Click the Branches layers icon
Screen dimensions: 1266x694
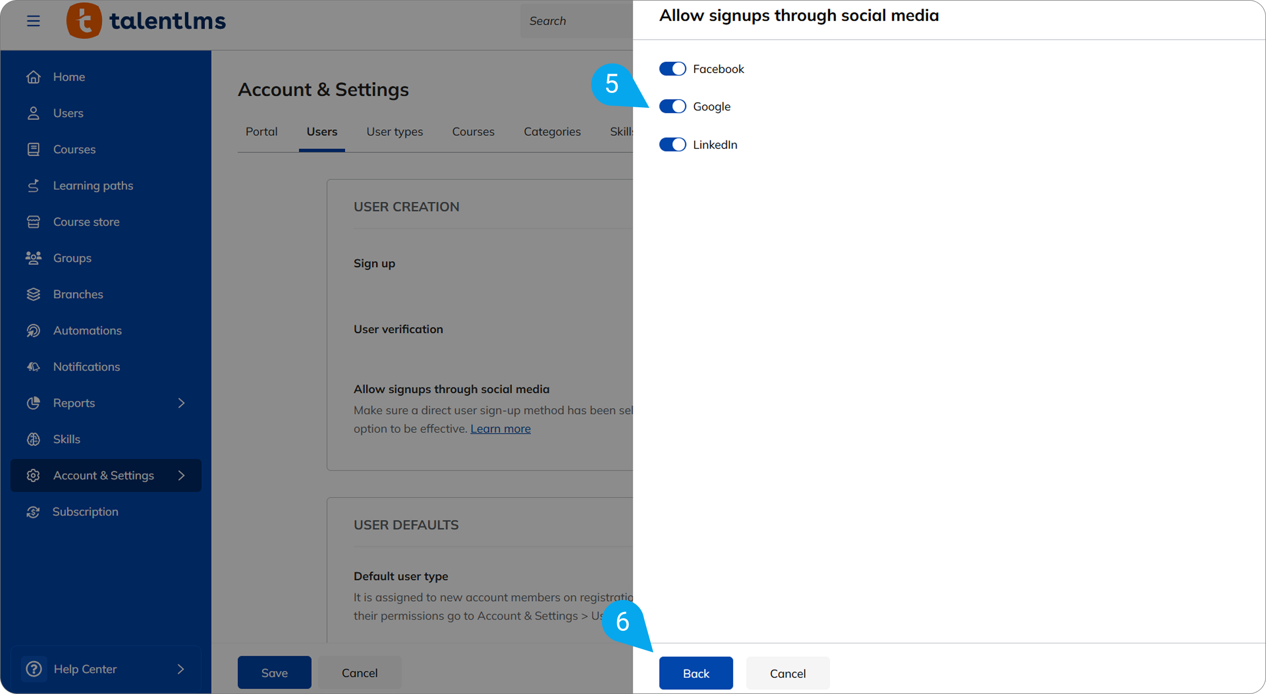pyautogui.click(x=34, y=294)
